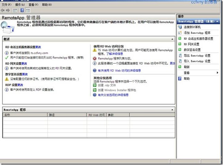Click the yellow warning icon beside TS Web 访问计算机组为空
This screenshot has height=165, width=223.
(x=95, y=50)
